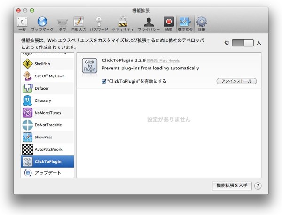This screenshot has height=215, width=282.
Task: Click the アップデート refresh icon
Action: pos(28,173)
